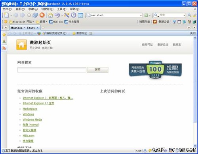Image resolution: width=198 pixels, height=154 pixels.
Task: Click the Webware 100 vote banner
Action: 155,70
